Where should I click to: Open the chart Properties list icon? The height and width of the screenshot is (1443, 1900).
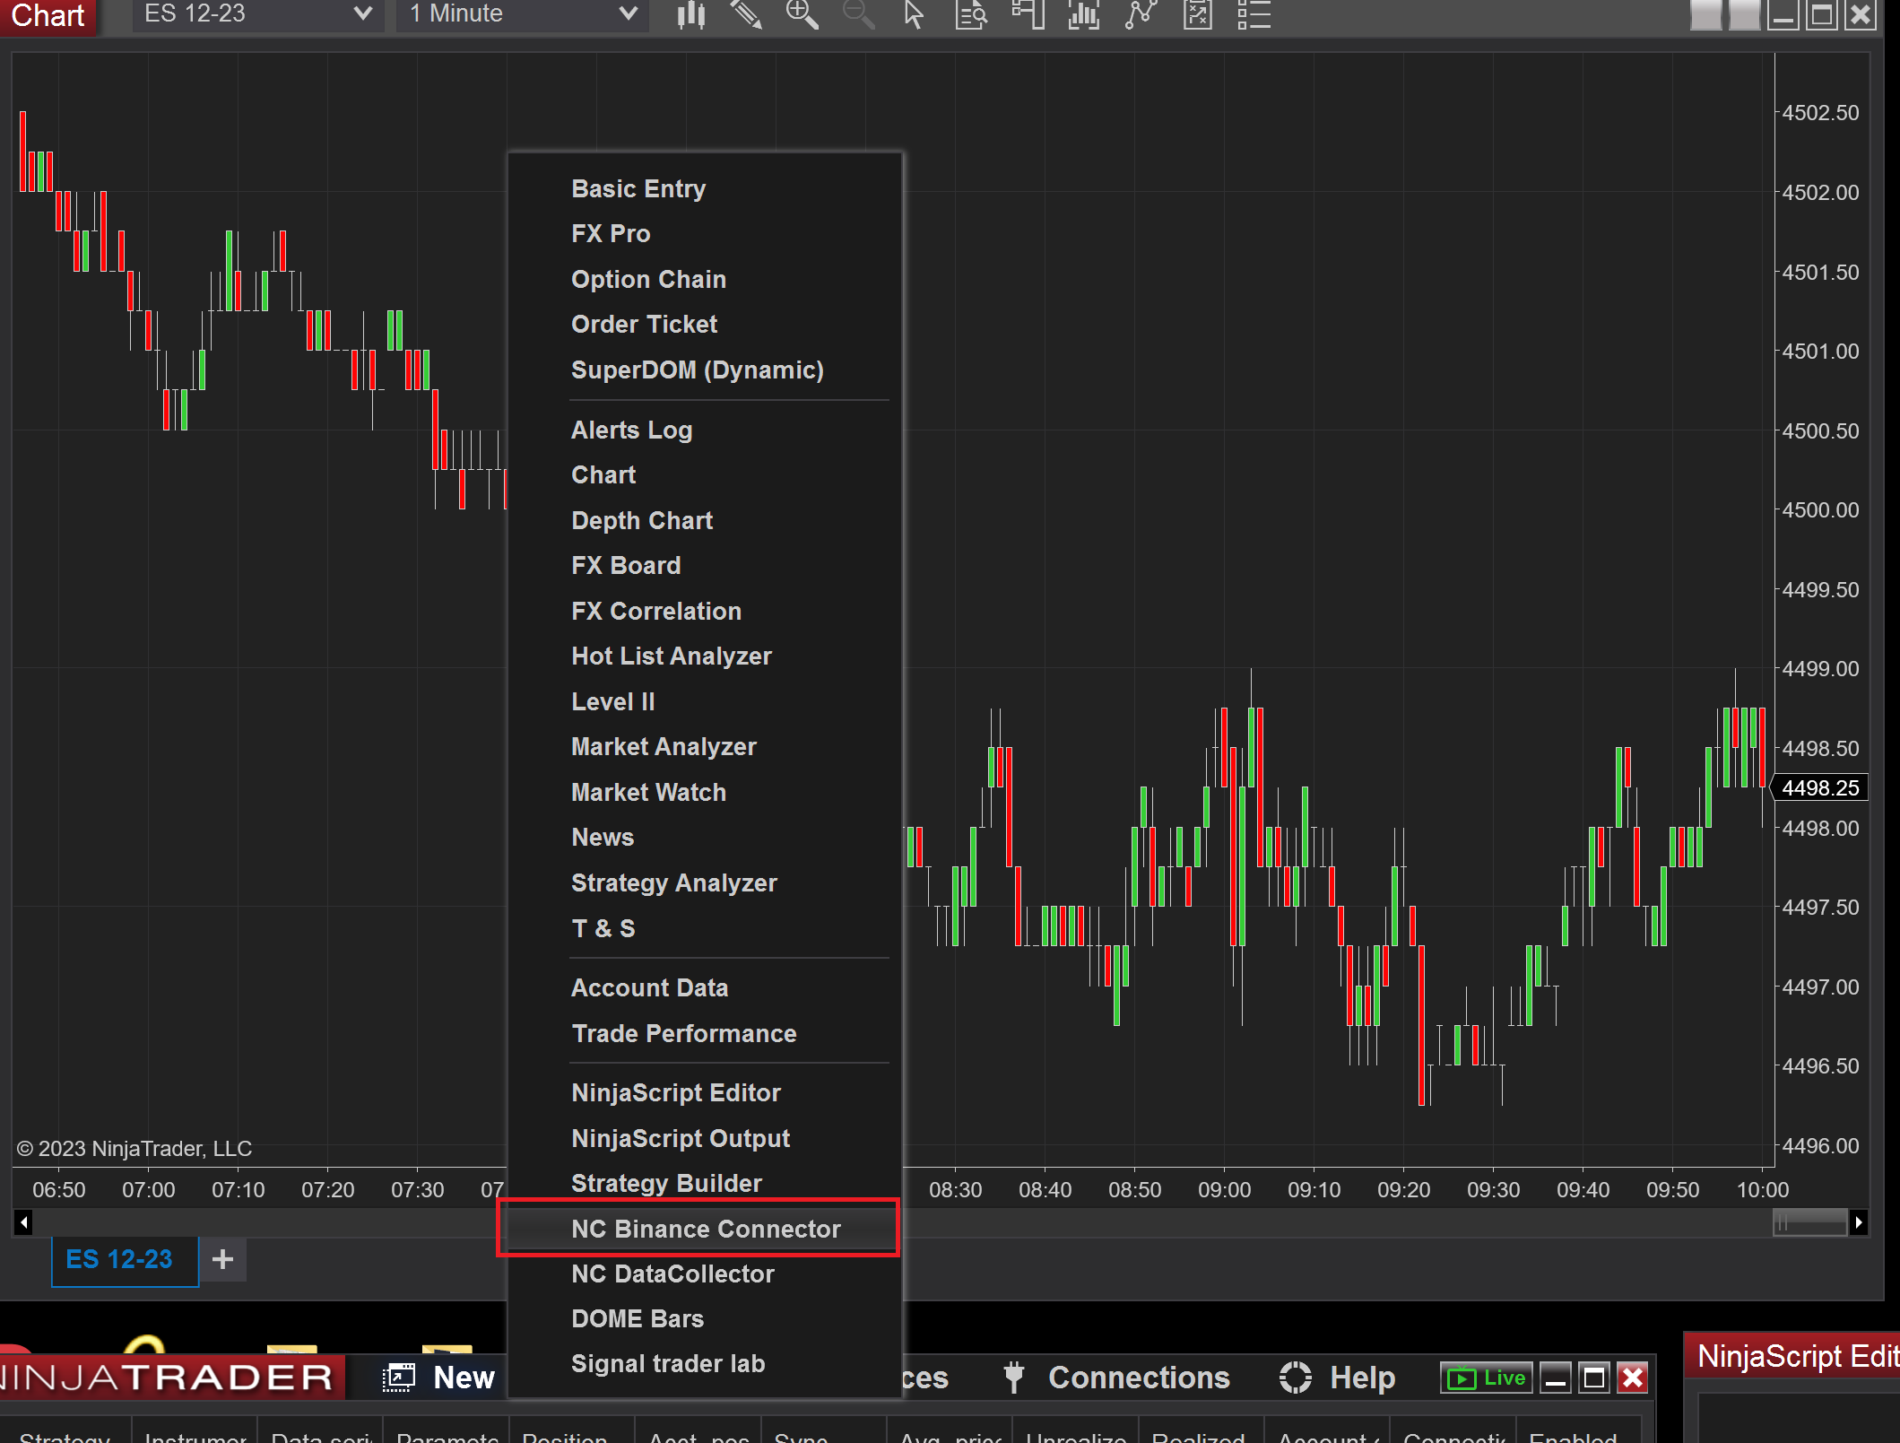tap(1254, 14)
